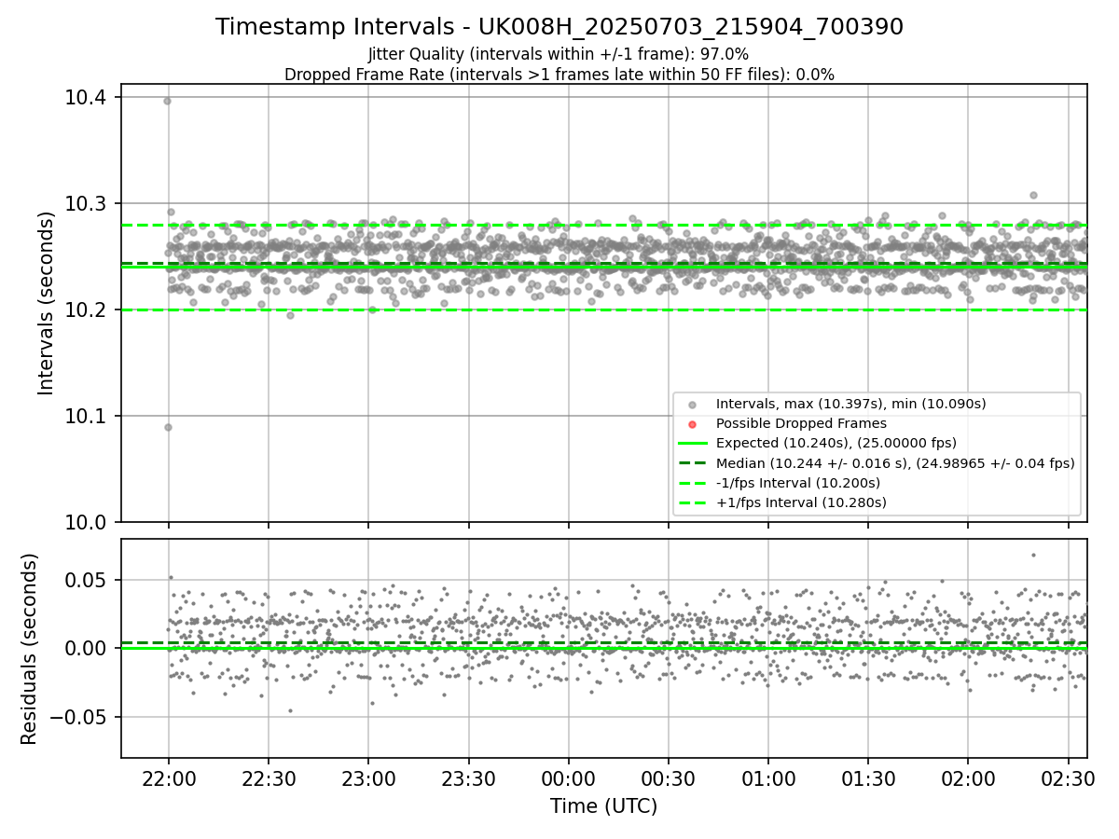Click the 22:30 x-axis tick label
The width and height of the screenshot is (1119, 839).
(x=269, y=777)
